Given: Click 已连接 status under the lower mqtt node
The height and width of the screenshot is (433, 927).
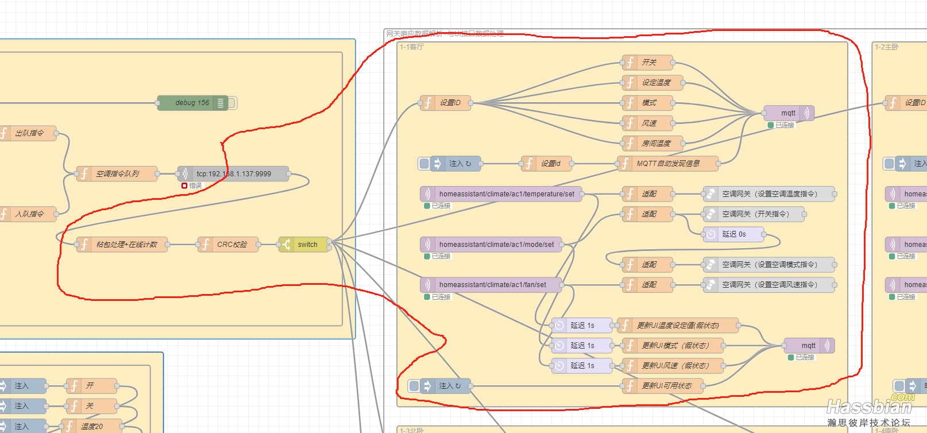Looking at the screenshot, I should point(801,357).
